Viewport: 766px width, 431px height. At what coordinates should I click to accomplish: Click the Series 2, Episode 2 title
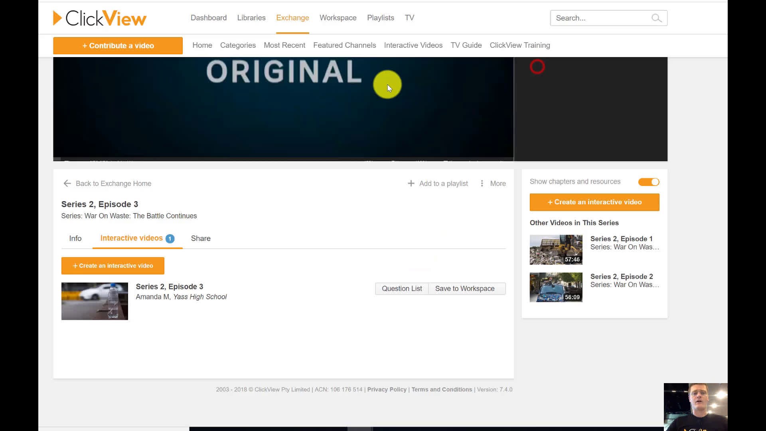pyautogui.click(x=622, y=277)
